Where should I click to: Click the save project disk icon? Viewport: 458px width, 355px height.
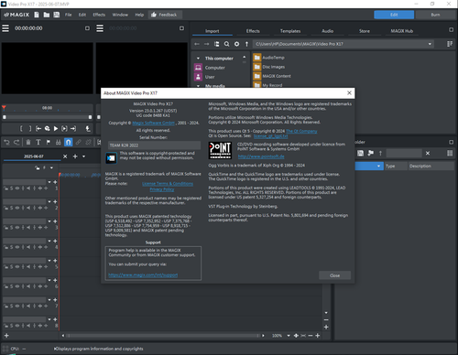coord(57,15)
